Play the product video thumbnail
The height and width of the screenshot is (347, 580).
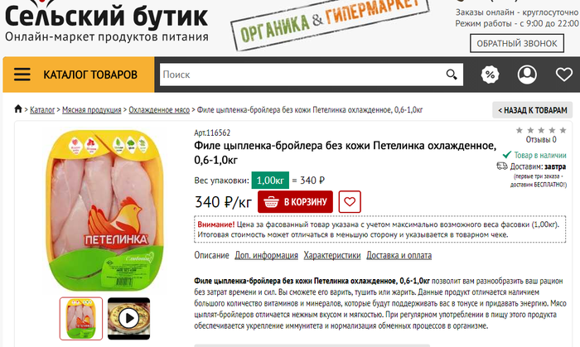point(128,318)
